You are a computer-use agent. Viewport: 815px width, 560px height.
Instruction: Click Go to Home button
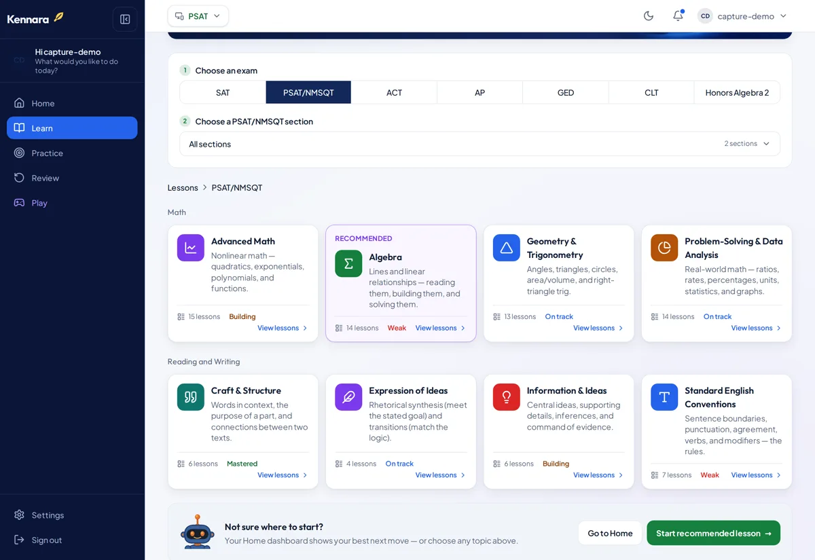click(610, 533)
